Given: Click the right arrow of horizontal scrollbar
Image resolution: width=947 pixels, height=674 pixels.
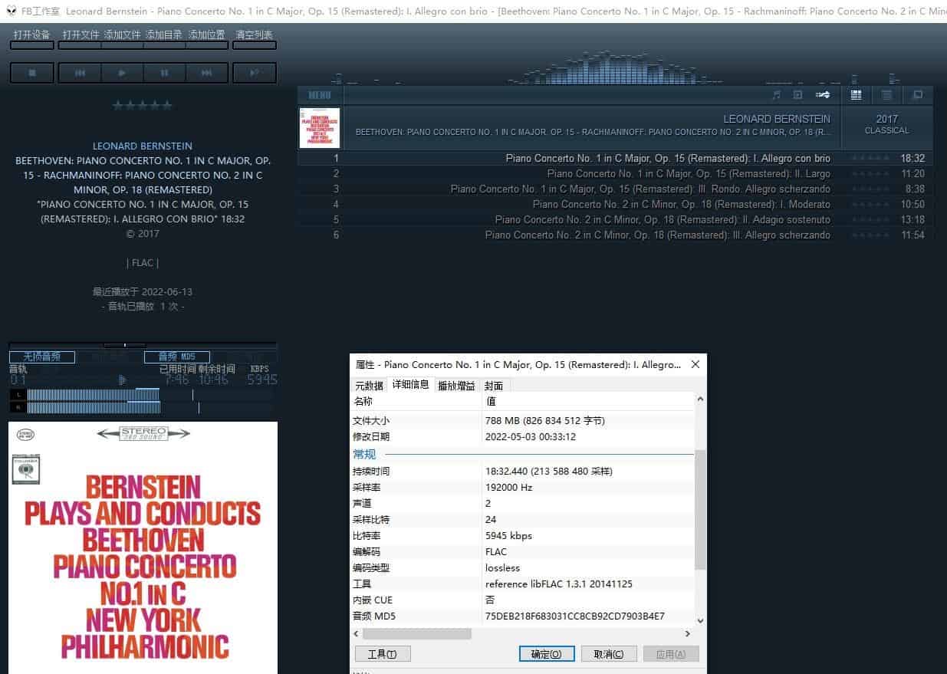Looking at the screenshot, I should click(x=688, y=634).
